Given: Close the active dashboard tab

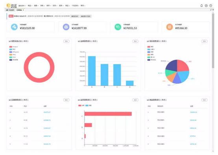Looking at the screenshot, I should [x=23, y=10].
